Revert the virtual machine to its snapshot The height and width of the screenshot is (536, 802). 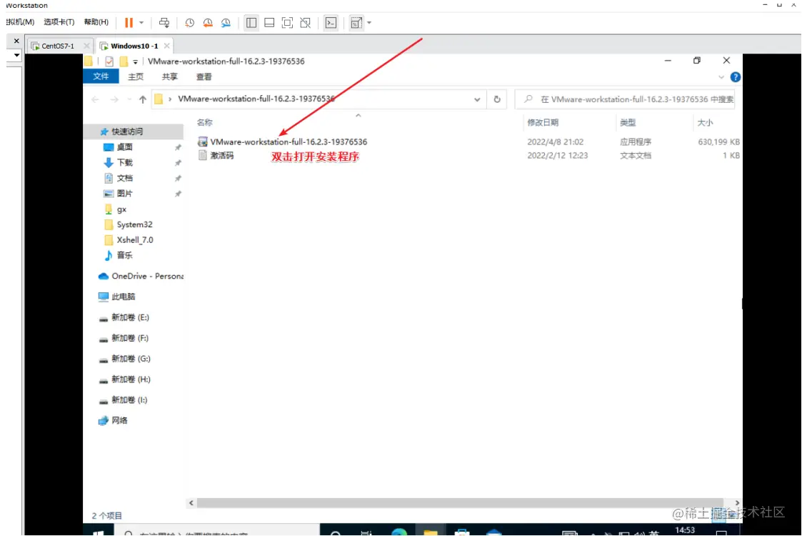[208, 23]
